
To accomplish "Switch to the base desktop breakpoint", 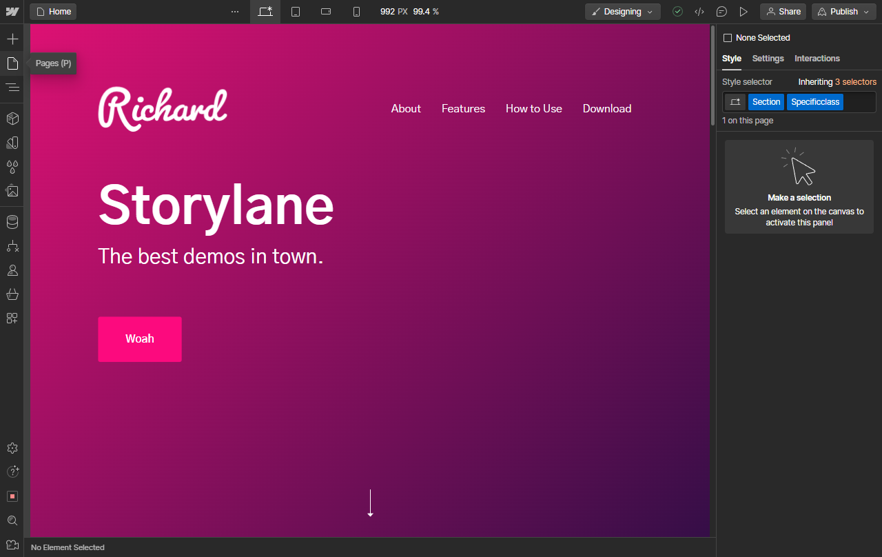I will click(265, 12).
